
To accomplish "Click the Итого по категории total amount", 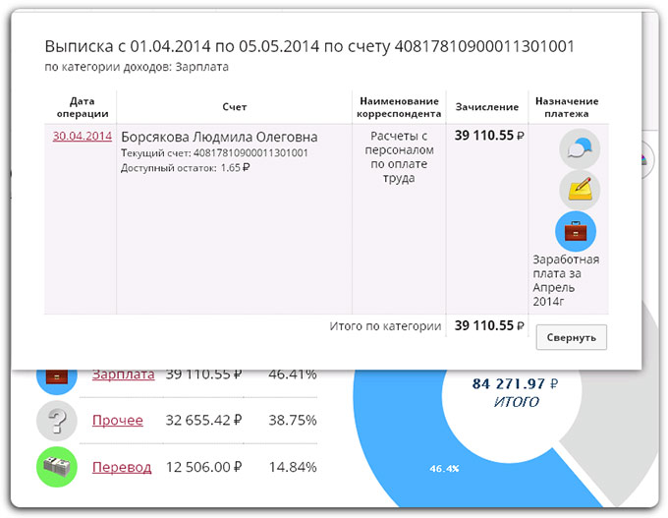I will pyautogui.click(x=489, y=325).
